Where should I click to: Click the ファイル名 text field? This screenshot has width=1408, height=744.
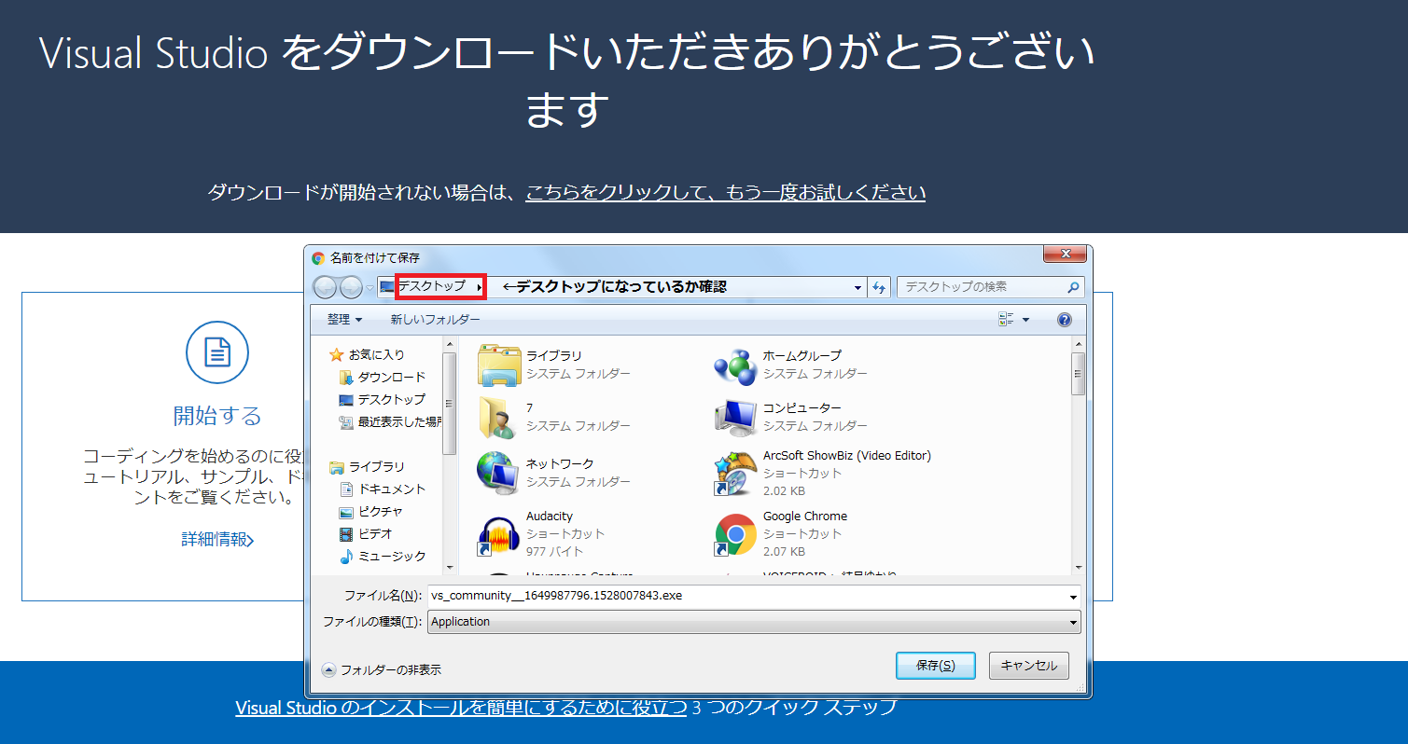[747, 596]
